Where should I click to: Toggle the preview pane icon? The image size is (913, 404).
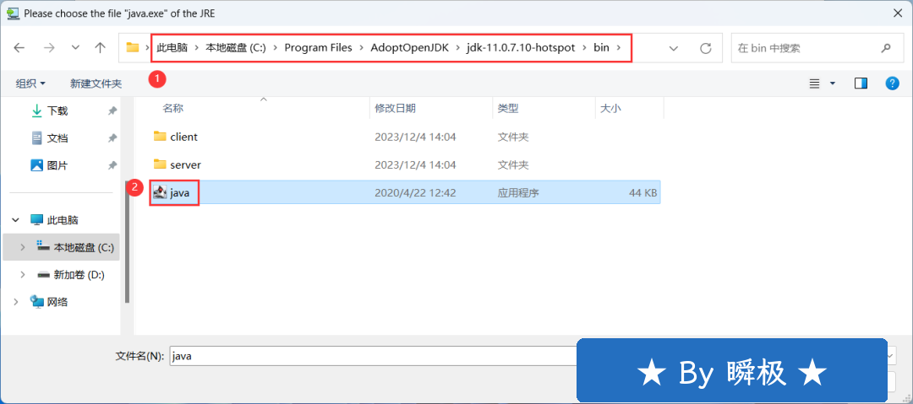coord(861,83)
